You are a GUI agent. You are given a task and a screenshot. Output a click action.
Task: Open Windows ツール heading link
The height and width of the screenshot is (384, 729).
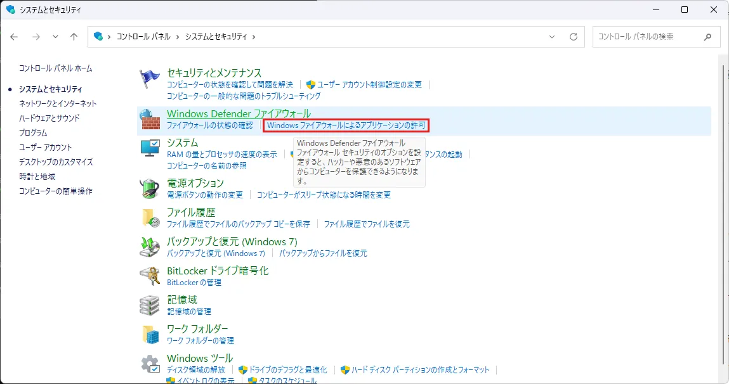coord(200,358)
